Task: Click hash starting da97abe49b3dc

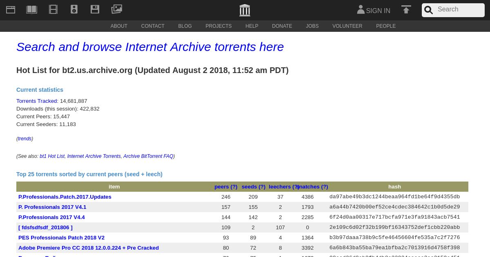Action: [394, 197]
